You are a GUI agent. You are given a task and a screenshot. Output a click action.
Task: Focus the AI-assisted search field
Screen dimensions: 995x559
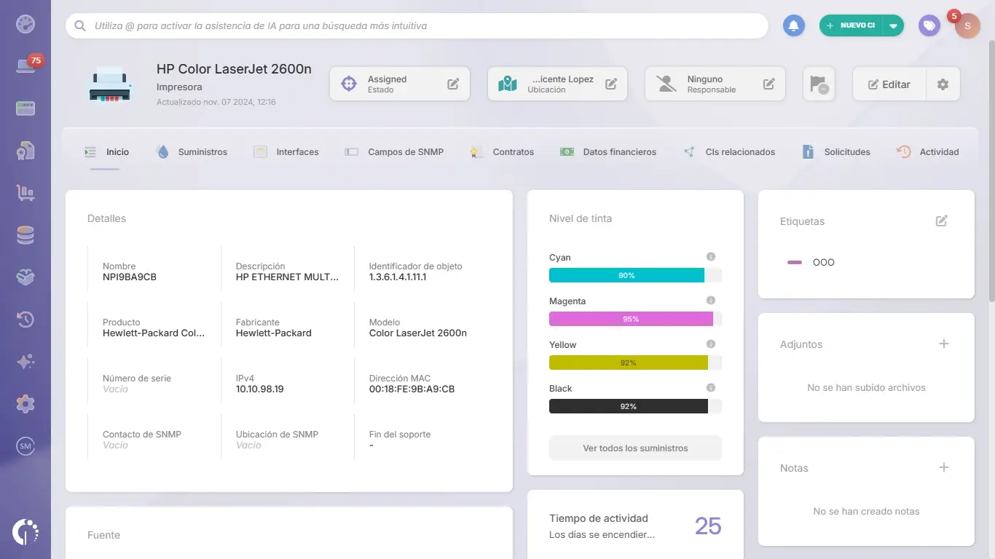[417, 25]
